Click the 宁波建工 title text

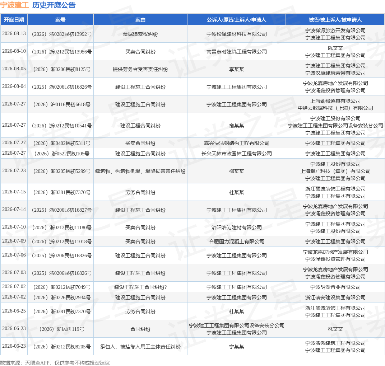[x=14, y=5]
